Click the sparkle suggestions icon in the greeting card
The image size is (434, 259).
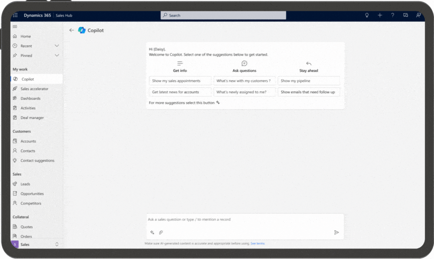[x=218, y=103]
